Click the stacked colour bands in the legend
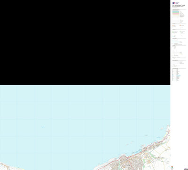This screenshot has width=188, height=170. pyautogui.click(x=176, y=13)
